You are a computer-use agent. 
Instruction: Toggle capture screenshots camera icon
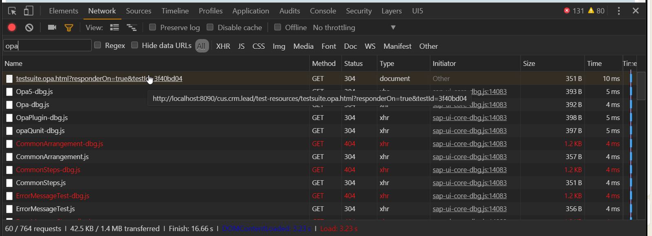click(52, 27)
